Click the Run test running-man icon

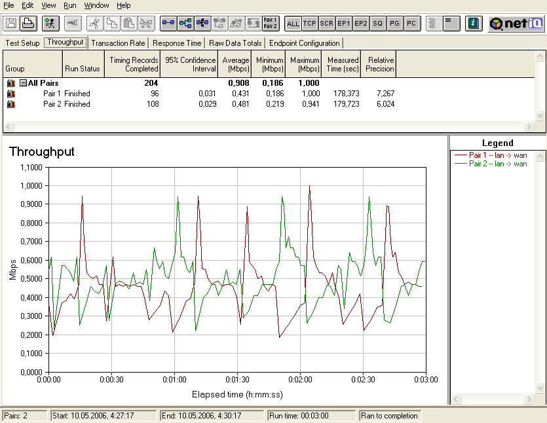(x=50, y=23)
